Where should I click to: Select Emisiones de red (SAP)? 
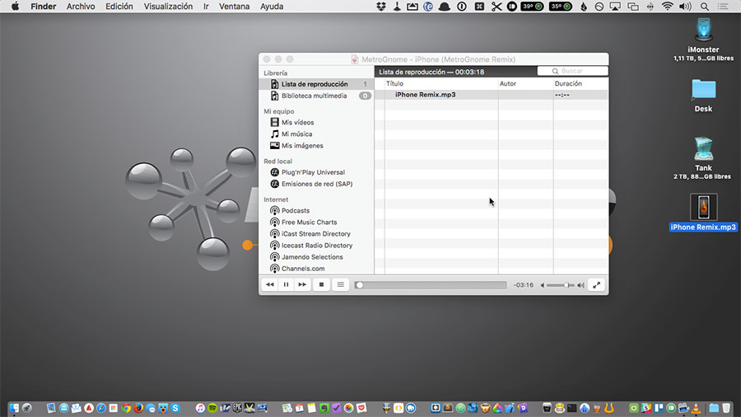click(316, 184)
